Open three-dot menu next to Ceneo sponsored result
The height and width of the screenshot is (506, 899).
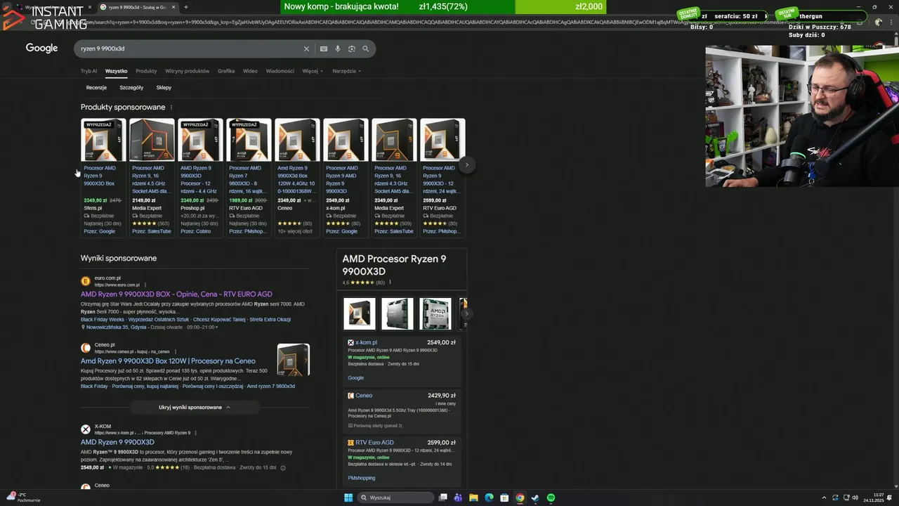(x=176, y=351)
